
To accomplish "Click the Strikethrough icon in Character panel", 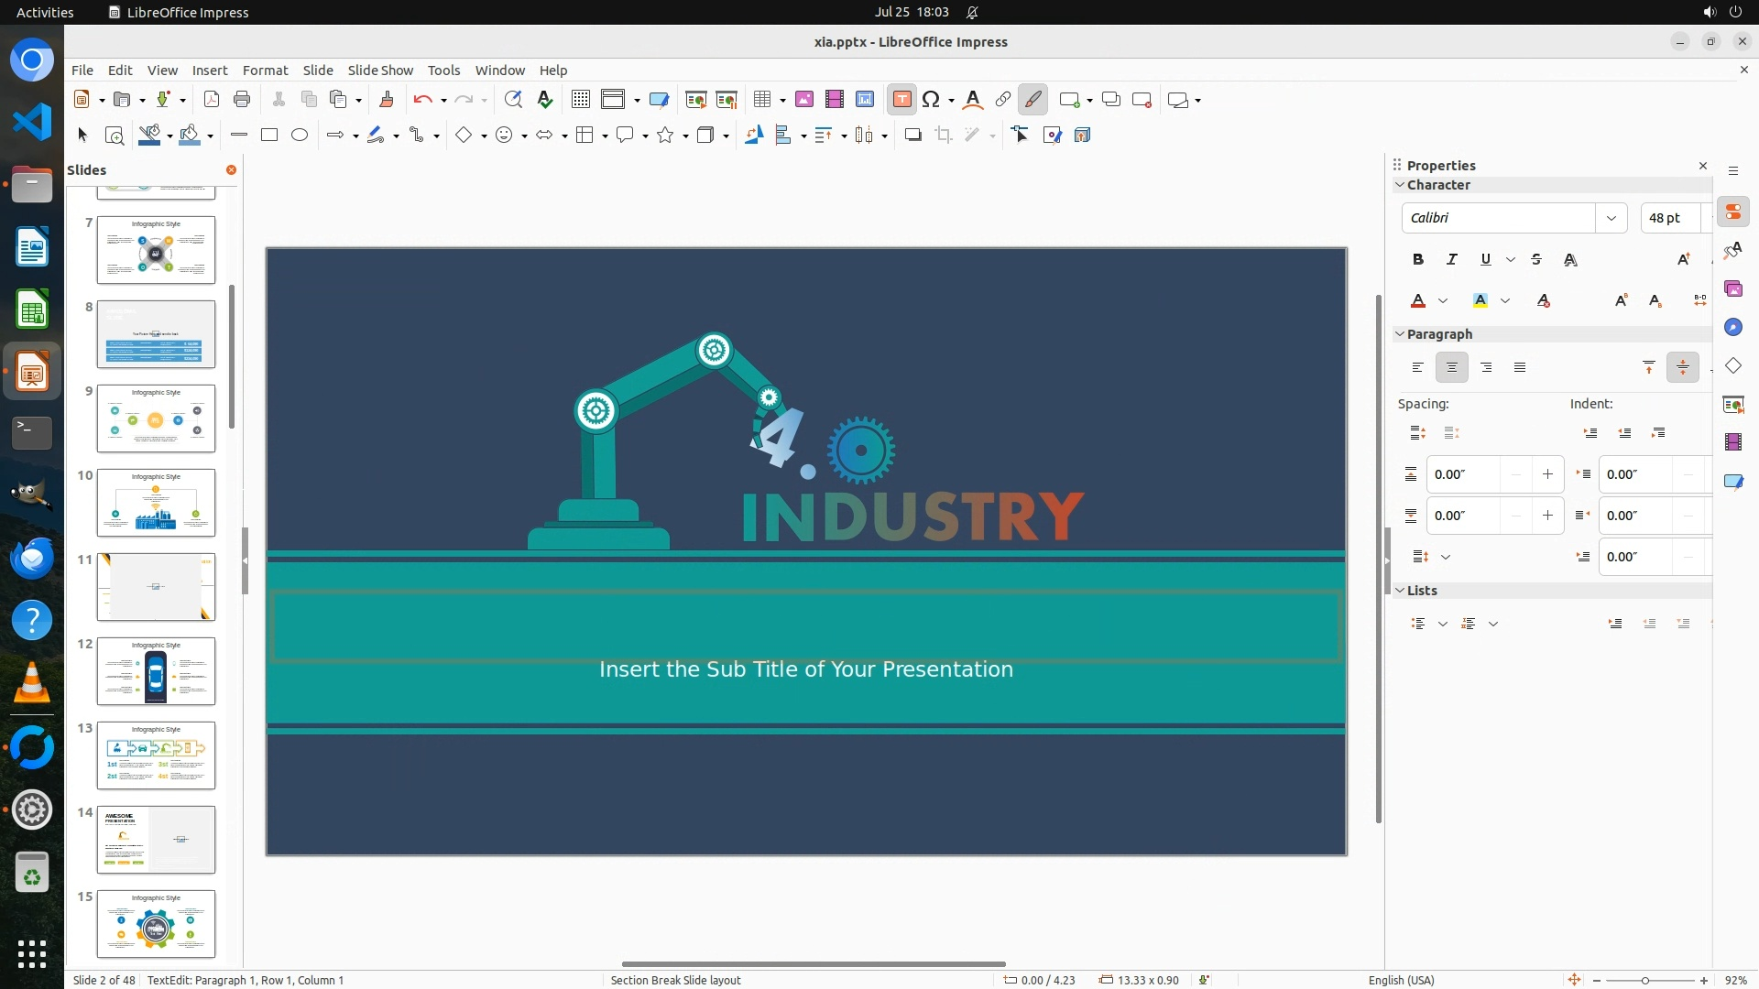I will (x=1536, y=260).
